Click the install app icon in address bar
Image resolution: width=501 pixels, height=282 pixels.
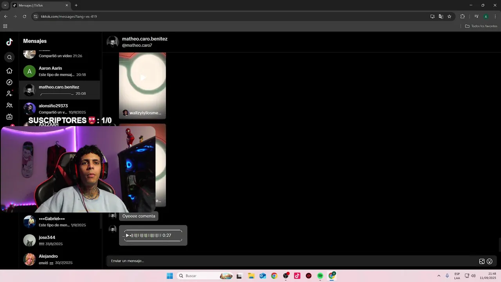tap(433, 16)
